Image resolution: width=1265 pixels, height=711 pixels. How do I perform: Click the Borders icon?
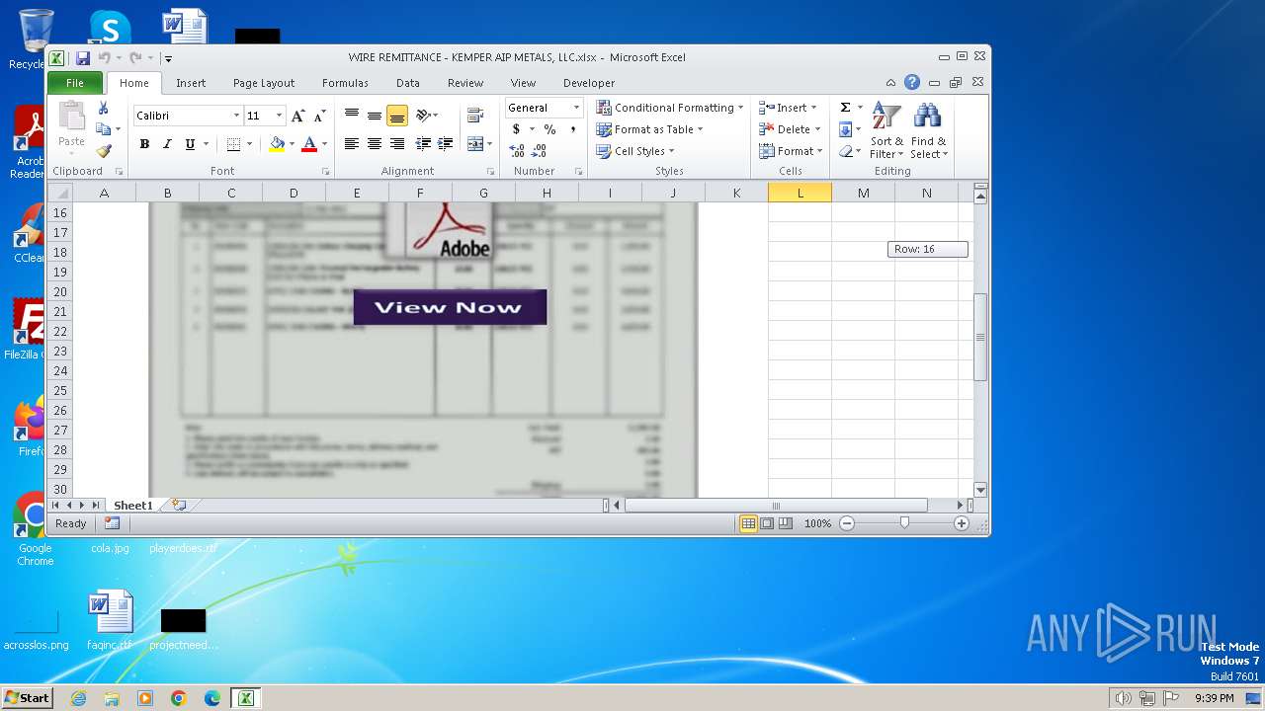233,144
